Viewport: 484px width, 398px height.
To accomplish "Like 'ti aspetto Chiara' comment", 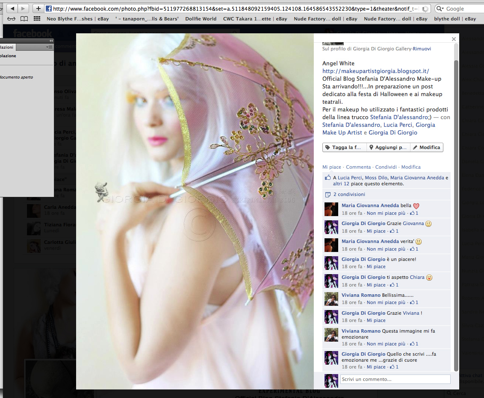I will tap(376, 285).
